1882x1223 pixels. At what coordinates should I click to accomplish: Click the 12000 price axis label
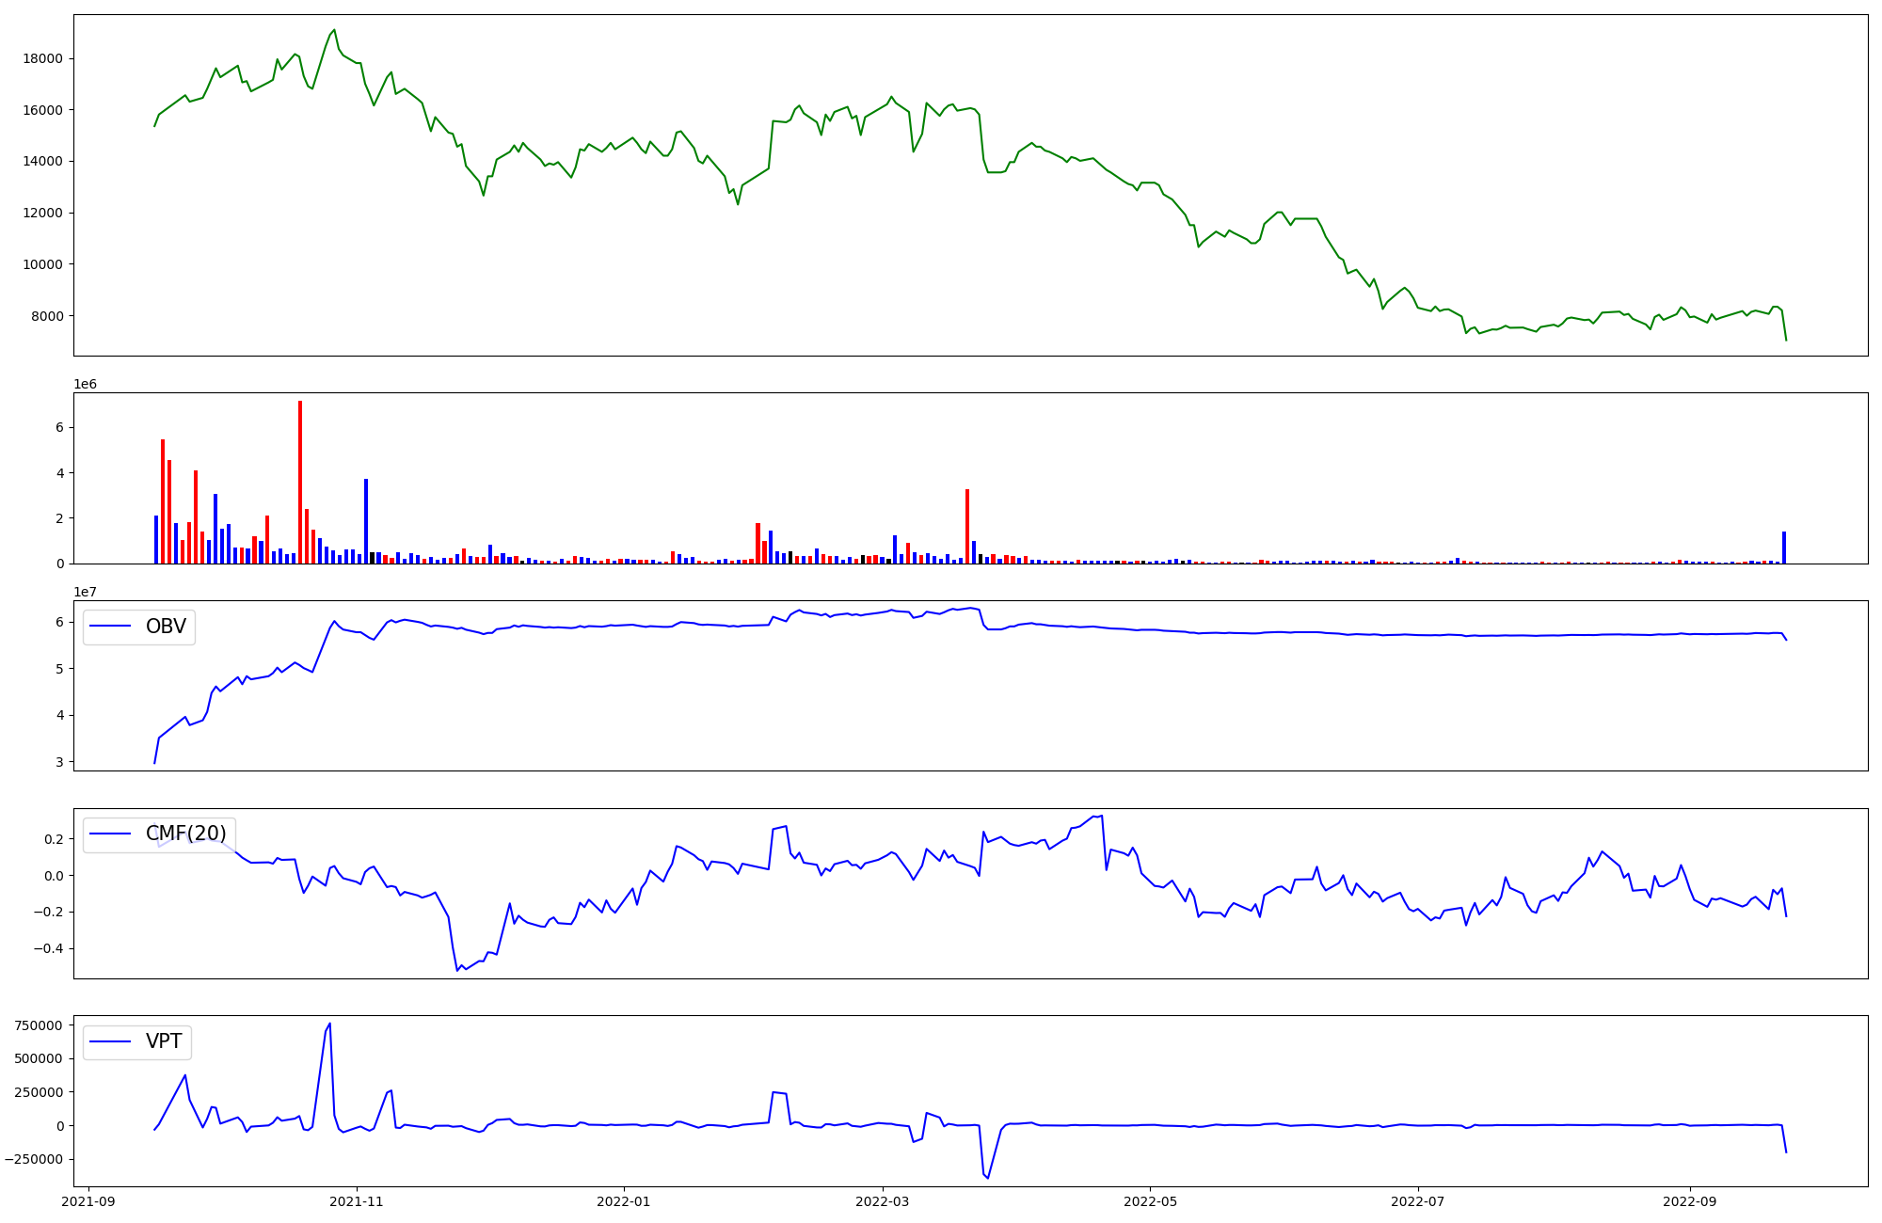[42, 213]
